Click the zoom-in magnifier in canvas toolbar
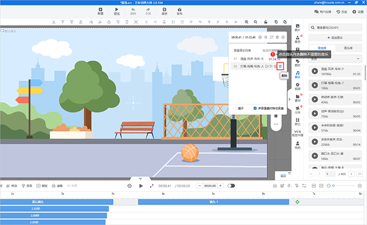Viewport: 367px width, 225px height. (247, 22)
